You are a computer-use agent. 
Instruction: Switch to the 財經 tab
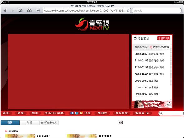click(x=29, y=122)
